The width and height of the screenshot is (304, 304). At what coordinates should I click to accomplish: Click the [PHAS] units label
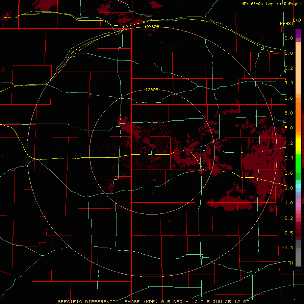click(x=286, y=23)
